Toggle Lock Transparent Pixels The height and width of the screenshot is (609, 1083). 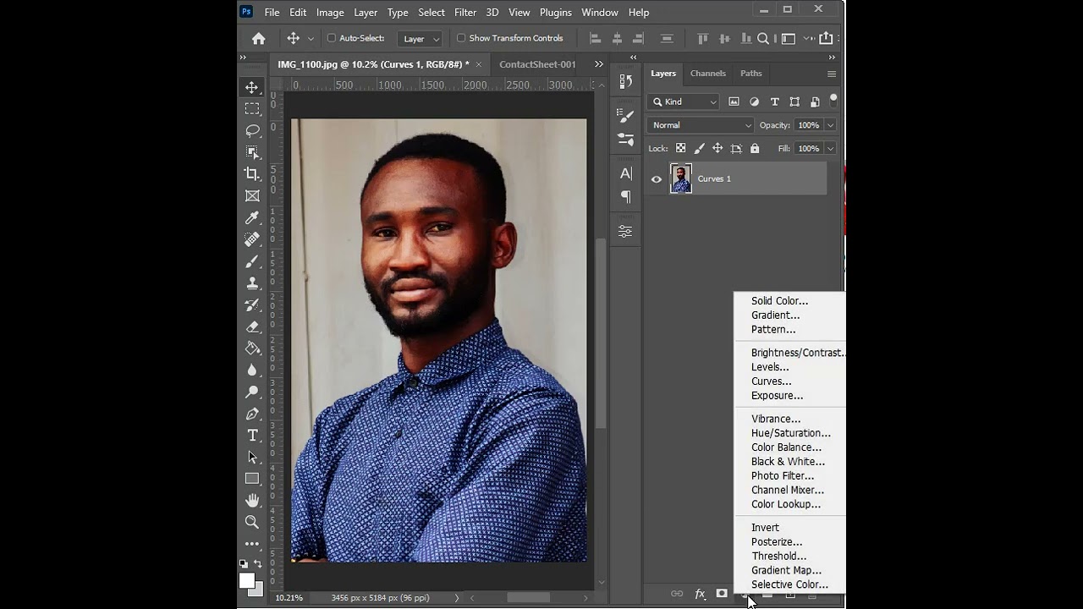coord(680,148)
